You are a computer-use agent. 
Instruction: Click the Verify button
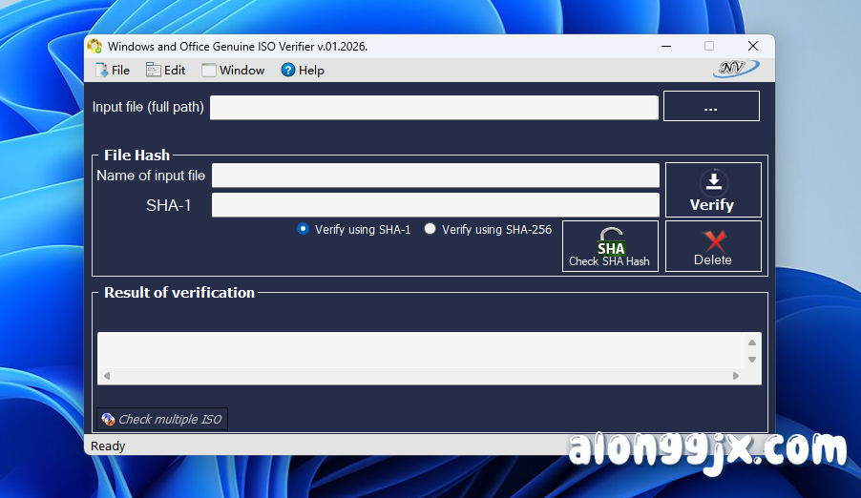(x=713, y=190)
